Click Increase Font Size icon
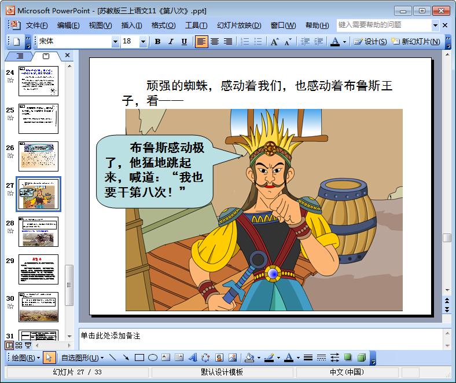Image resolution: width=456 pixels, height=383 pixels. pos(274,42)
